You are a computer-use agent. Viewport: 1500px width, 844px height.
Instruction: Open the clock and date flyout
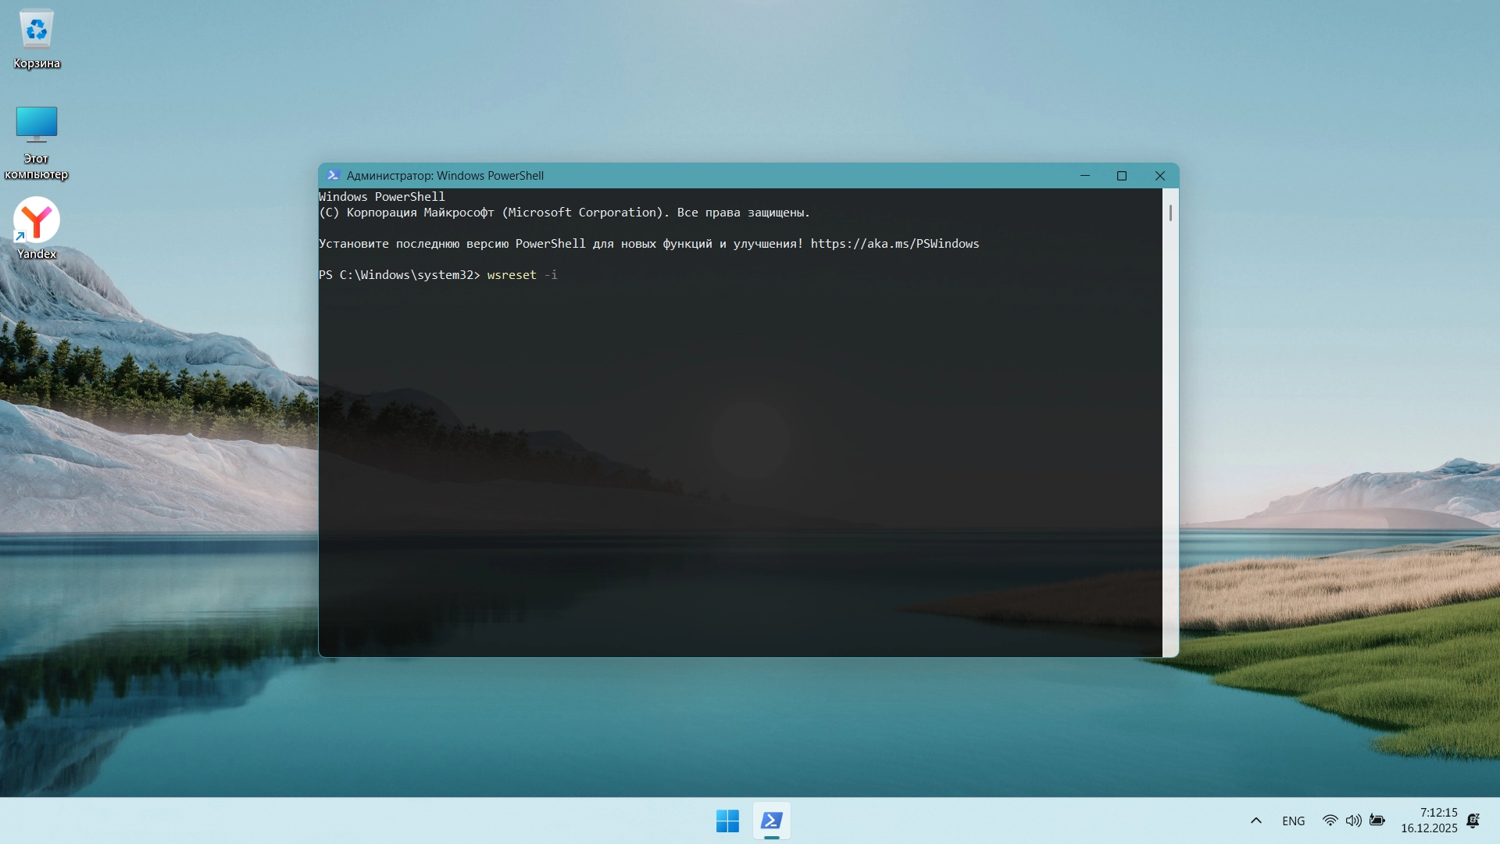(1429, 821)
